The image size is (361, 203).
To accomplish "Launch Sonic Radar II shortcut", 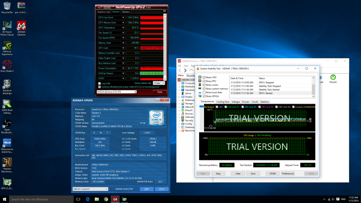I will click(7, 66).
